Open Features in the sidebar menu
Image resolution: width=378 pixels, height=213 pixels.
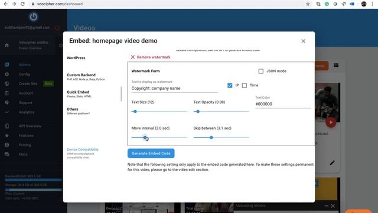pos(26,135)
